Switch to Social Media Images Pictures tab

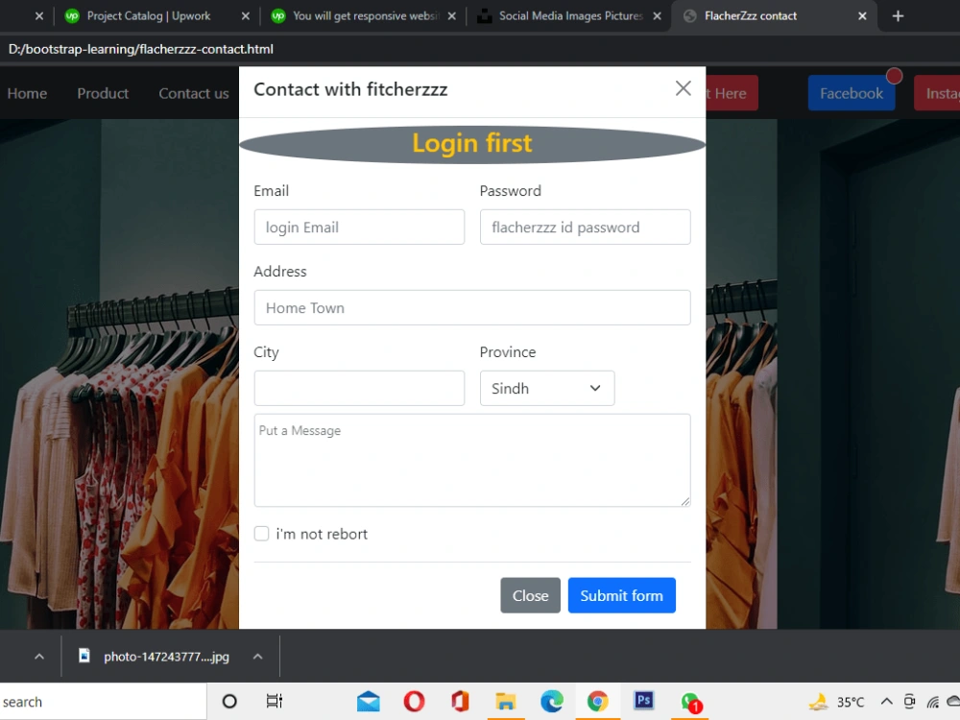coord(570,16)
